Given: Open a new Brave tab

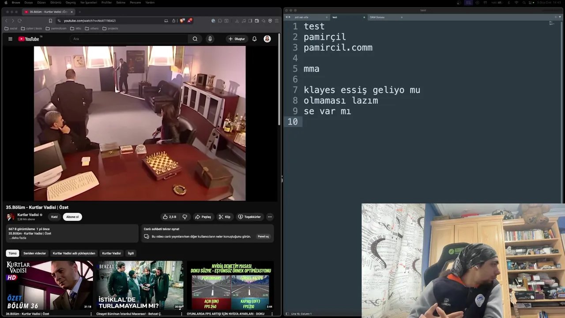Looking at the screenshot, I should tap(80, 12).
